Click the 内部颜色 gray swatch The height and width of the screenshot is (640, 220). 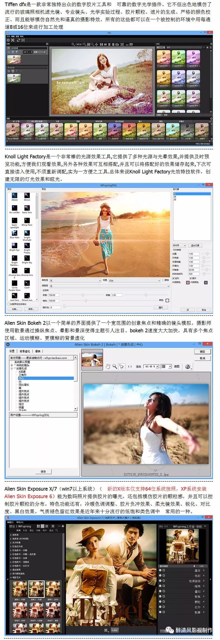206,283
